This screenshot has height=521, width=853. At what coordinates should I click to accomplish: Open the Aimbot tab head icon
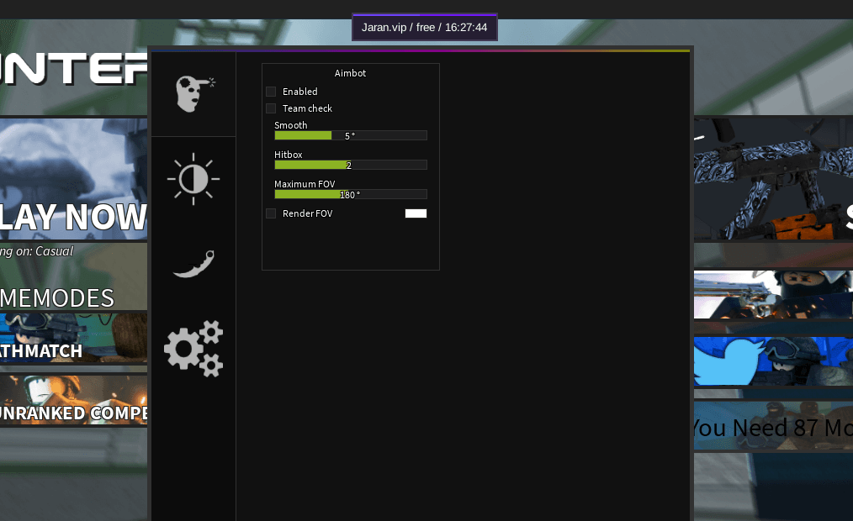click(193, 93)
